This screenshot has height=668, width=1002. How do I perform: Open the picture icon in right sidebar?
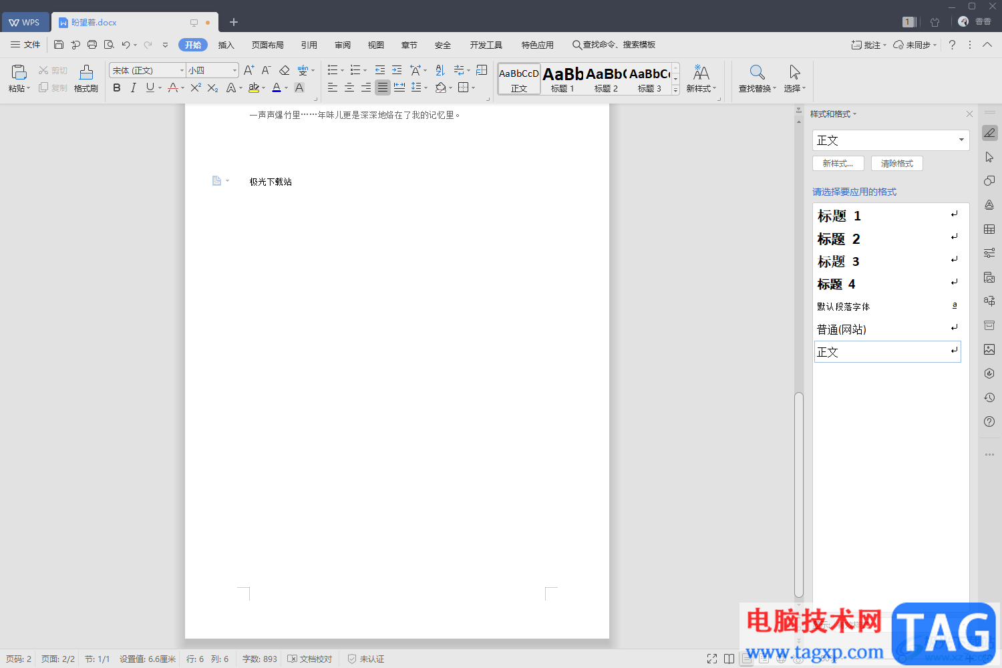[x=989, y=349]
